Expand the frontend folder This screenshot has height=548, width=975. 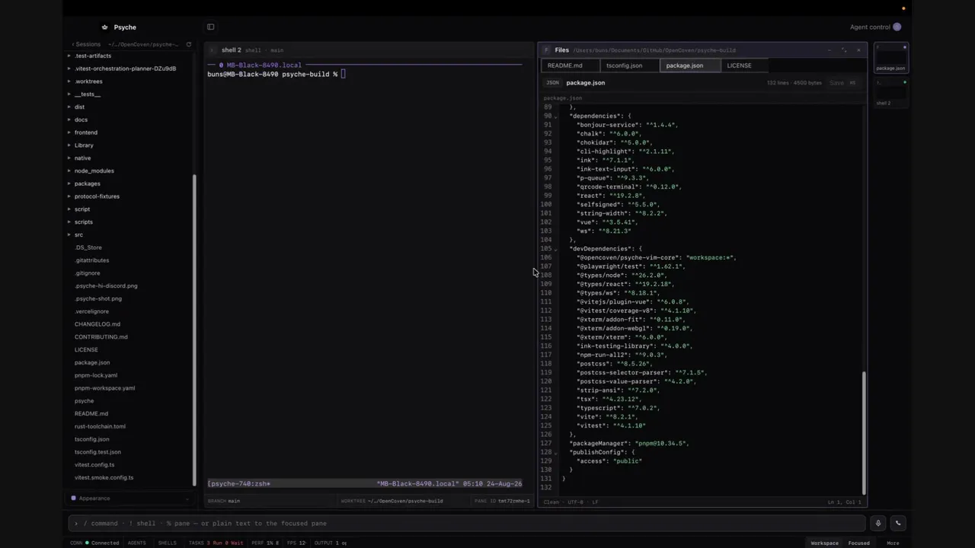pos(69,132)
